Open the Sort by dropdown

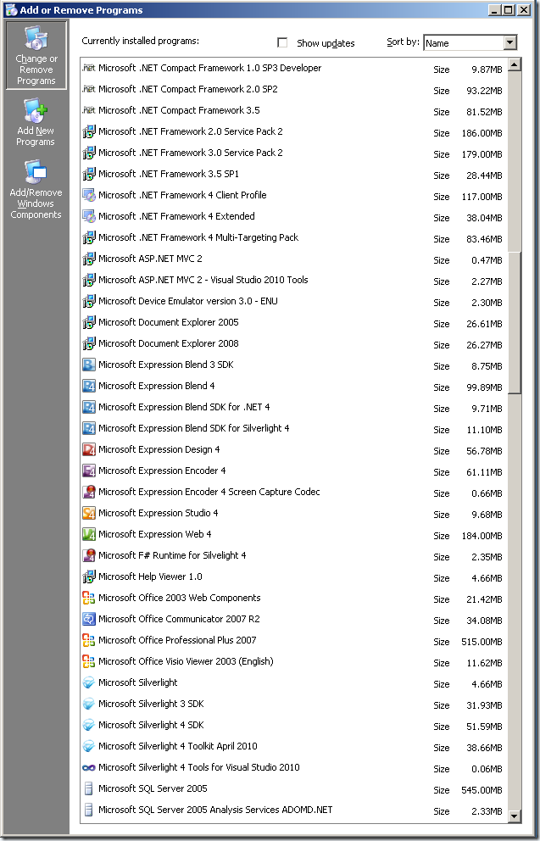tap(510, 42)
